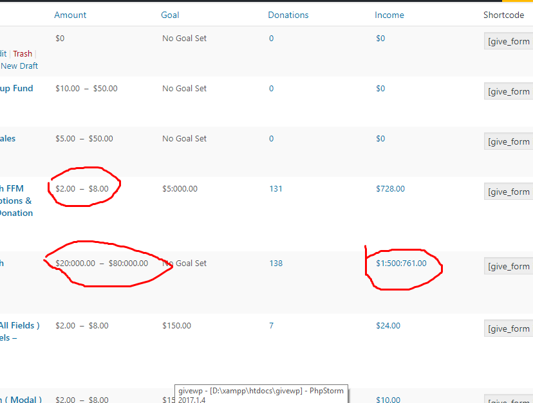Click the $5:000.00 goal value
The width and height of the screenshot is (533, 403).
180,189
